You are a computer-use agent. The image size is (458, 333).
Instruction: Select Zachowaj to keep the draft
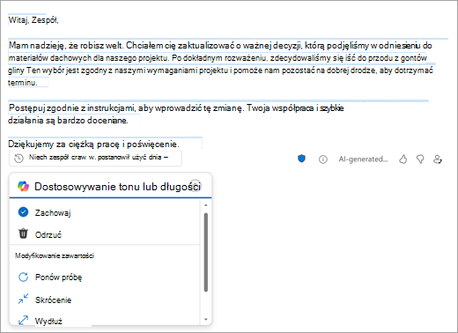(x=105, y=212)
